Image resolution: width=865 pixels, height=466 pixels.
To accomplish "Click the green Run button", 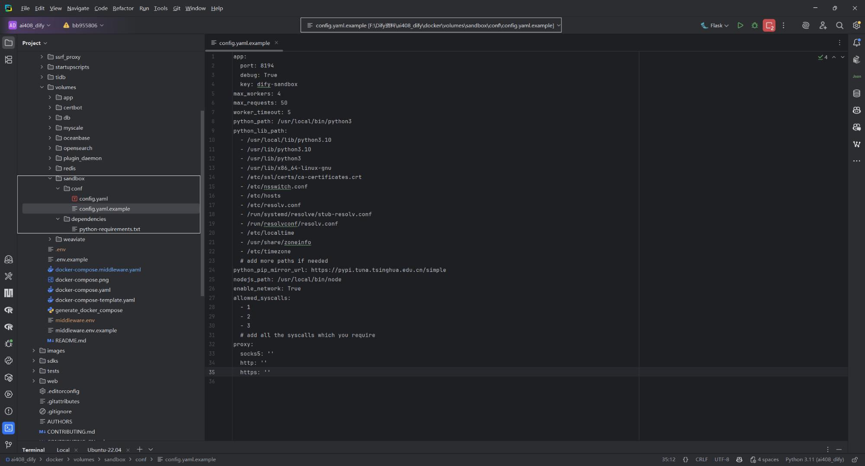I will pyautogui.click(x=740, y=26).
